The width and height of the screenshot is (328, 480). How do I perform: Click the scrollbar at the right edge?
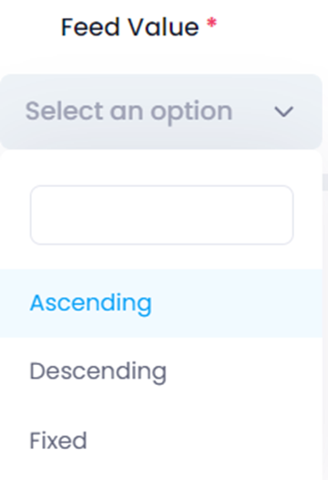325,182
